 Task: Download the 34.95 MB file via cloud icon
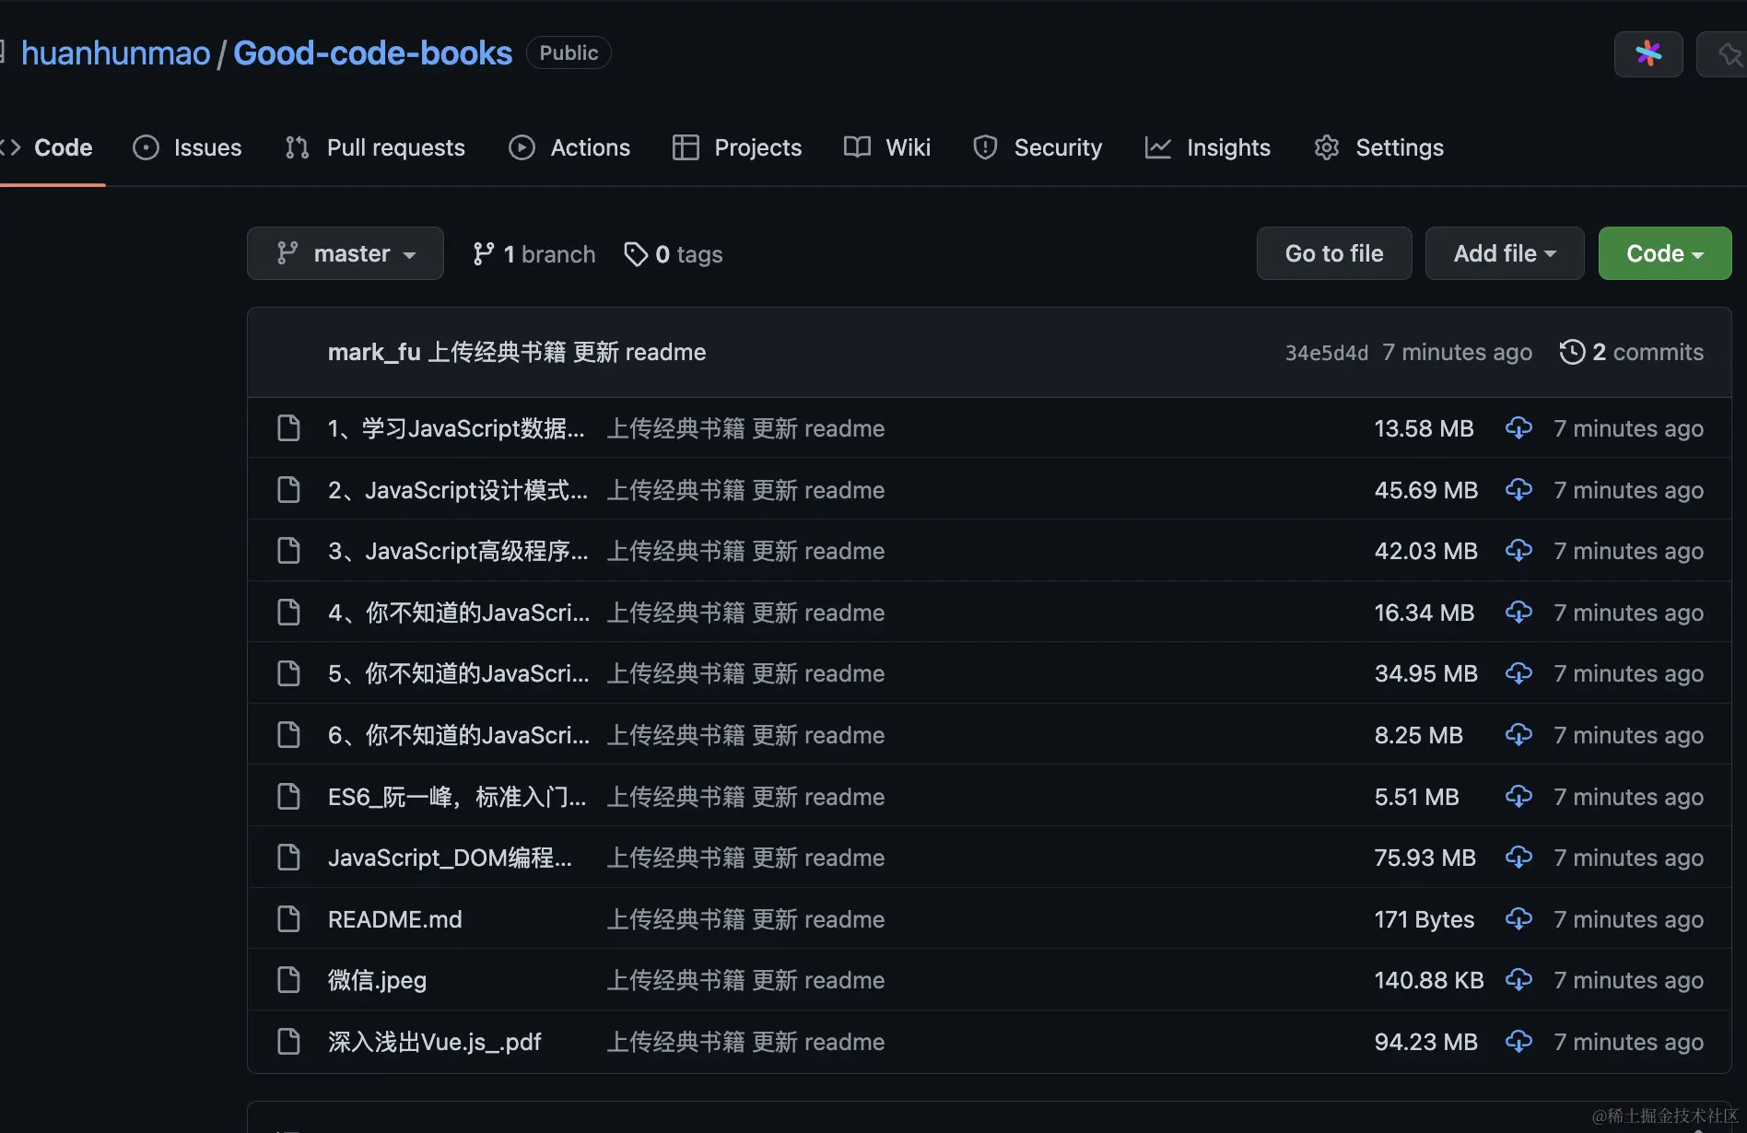click(1518, 673)
